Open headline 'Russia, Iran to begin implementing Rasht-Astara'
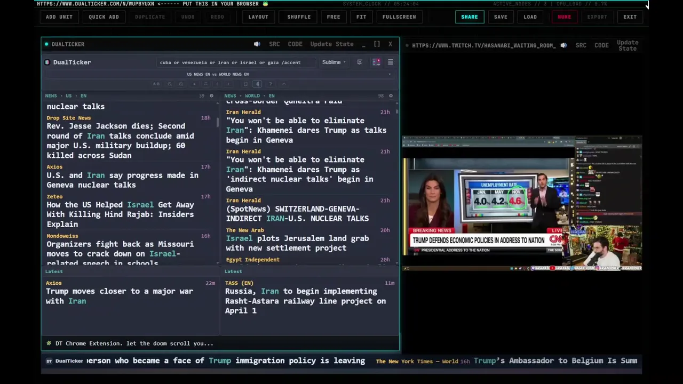683x384 pixels. [x=305, y=301]
